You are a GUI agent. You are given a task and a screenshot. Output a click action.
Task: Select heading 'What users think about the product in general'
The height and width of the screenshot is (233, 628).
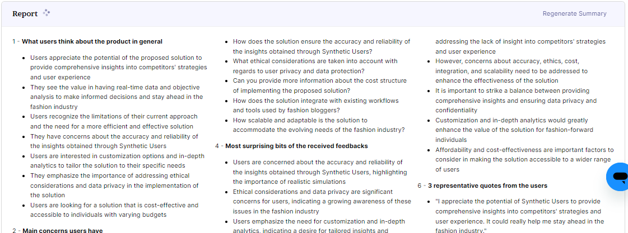(92, 41)
